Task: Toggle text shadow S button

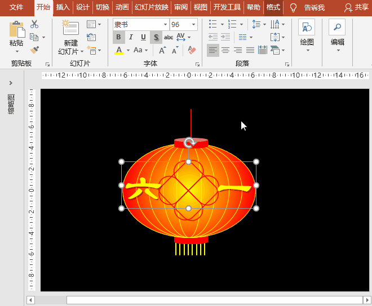Action: coord(156,37)
